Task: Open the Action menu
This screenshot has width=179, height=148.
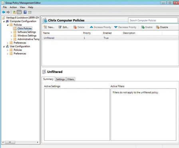Action: [13, 7]
